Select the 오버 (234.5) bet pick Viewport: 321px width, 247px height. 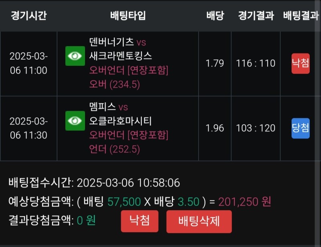pyautogui.click(x=114, y=85)
